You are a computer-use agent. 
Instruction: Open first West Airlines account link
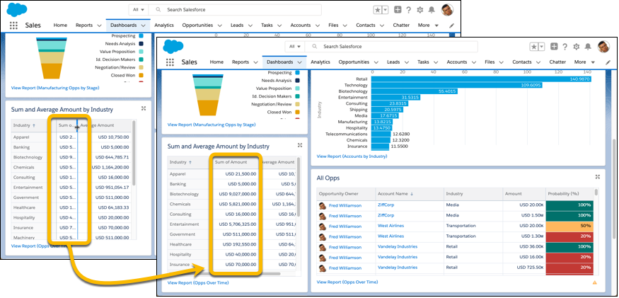391,226
